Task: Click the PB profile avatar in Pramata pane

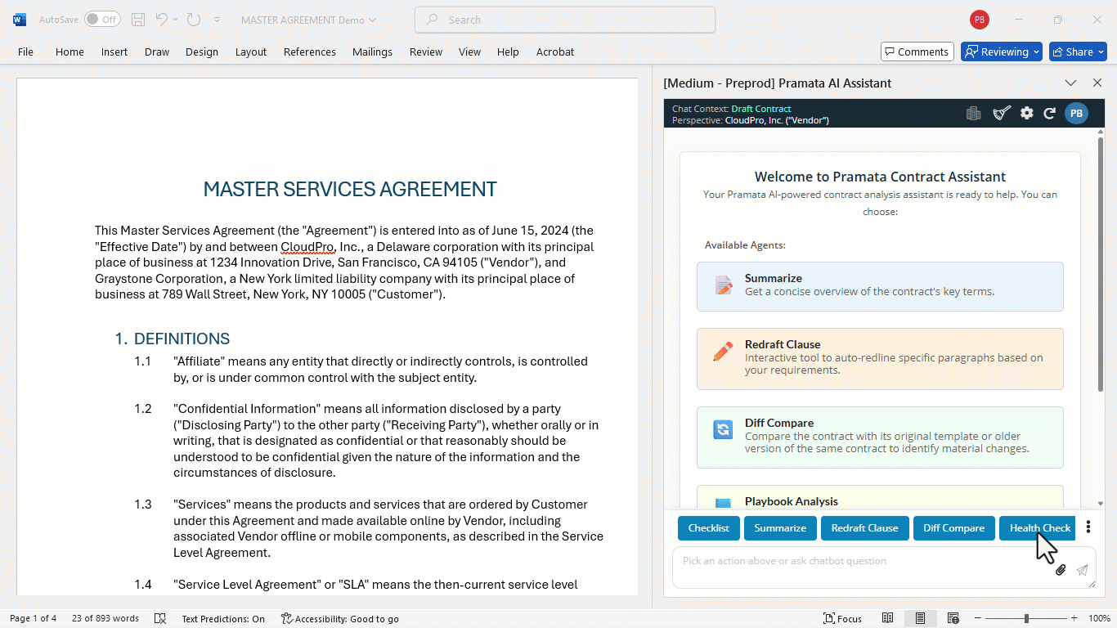Action: point(1077,114)
